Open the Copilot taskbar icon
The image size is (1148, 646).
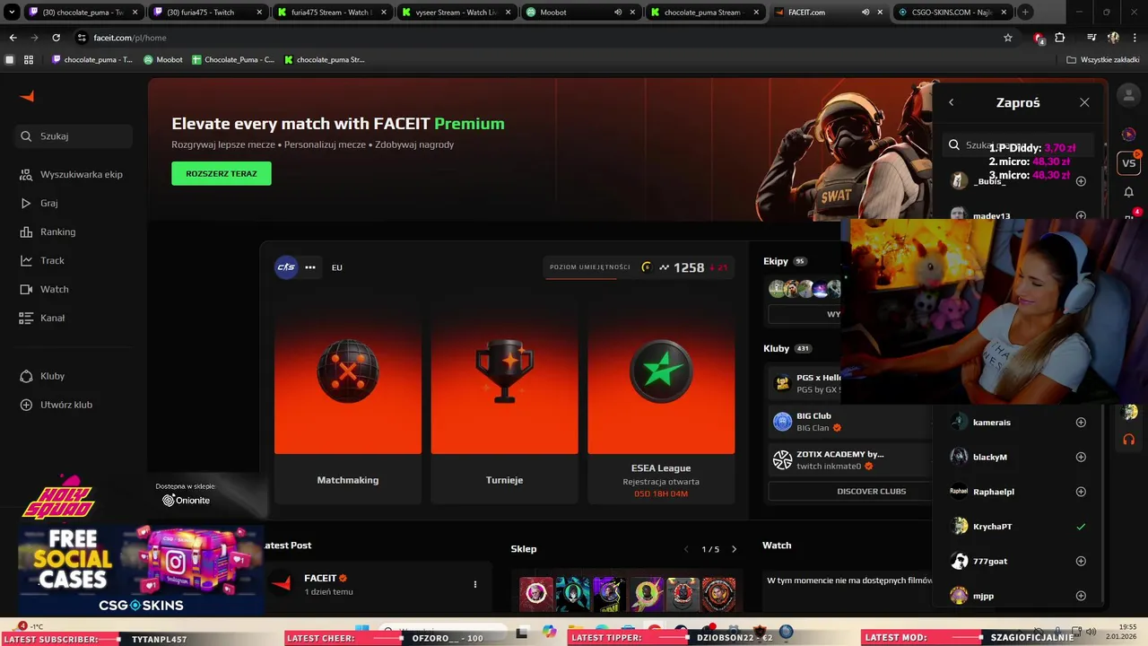[550, 633]
